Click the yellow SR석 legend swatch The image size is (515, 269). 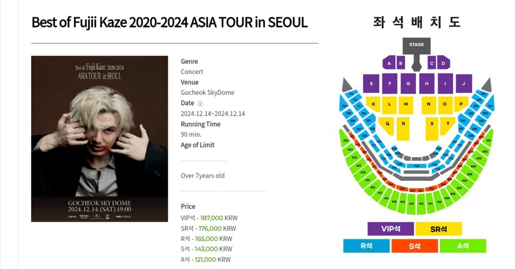[439, 229]
